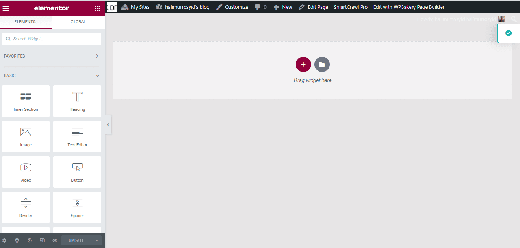Select the Video widget
This screenshot has height=248, width=520.
click(26, 172)
